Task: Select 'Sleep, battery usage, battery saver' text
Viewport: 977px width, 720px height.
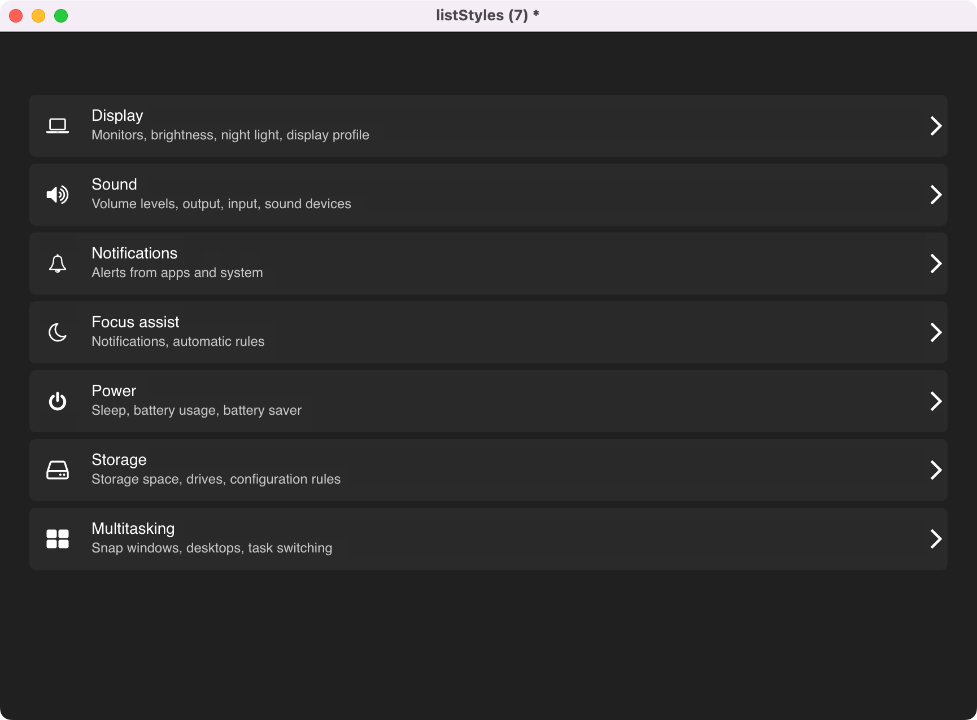Action: (197, 410)
